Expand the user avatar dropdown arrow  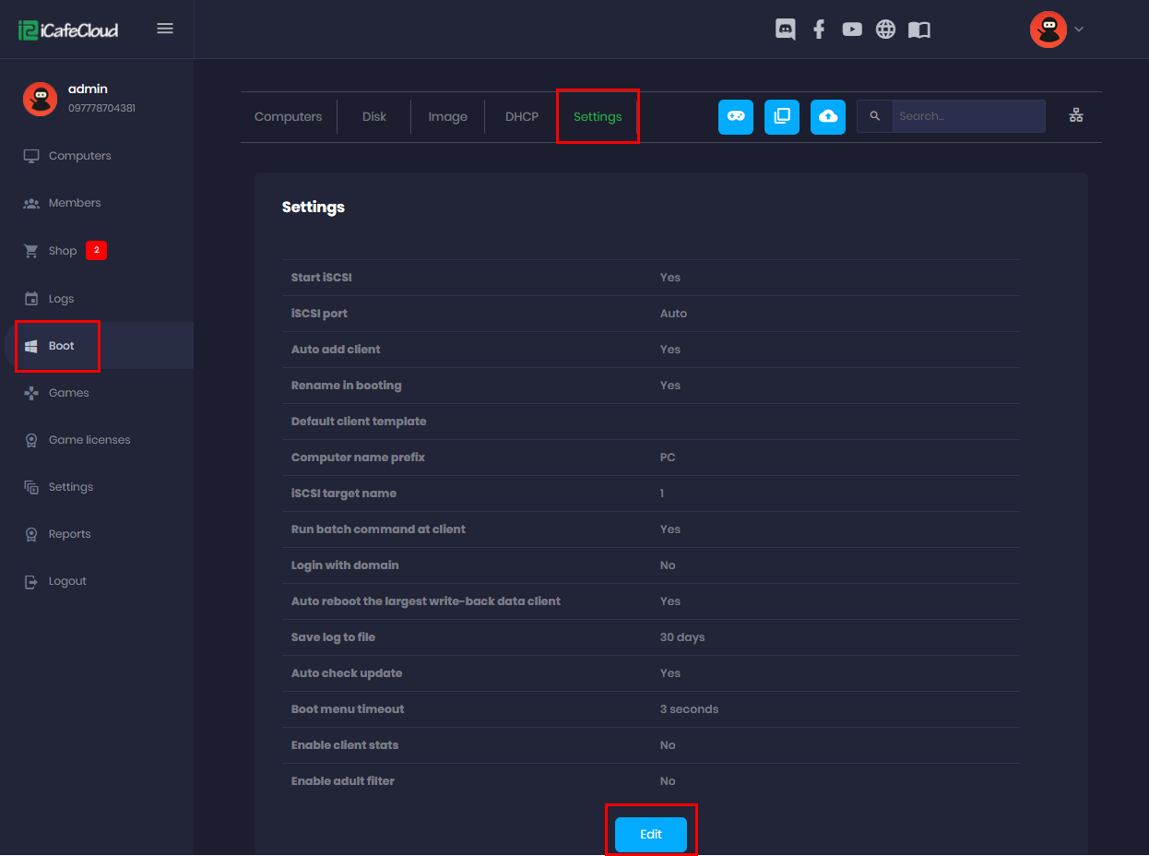coord(1079,30)
